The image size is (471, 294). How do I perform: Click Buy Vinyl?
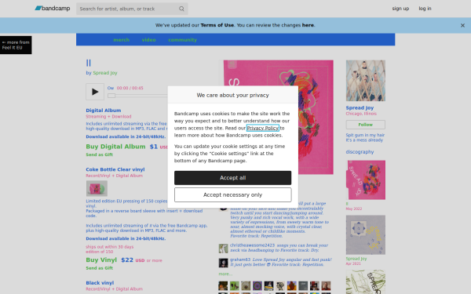101,260
